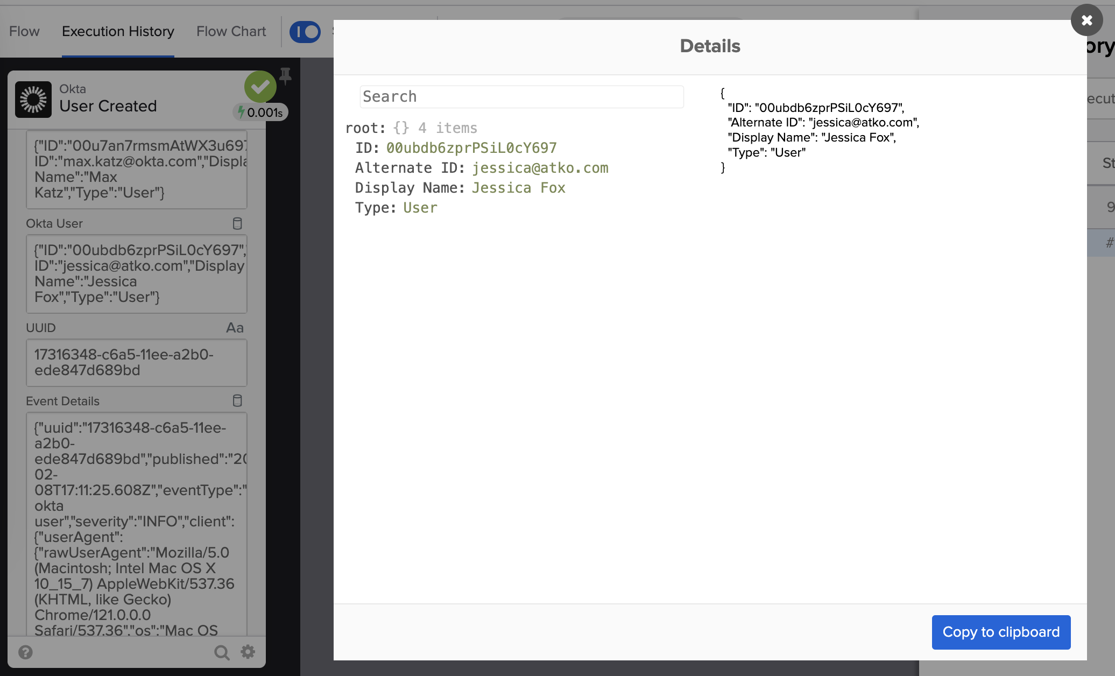Image resolution: width=1115 pixels, height=676 pixels.
Task: Click the 0.001s execution time badge
Action: [x=261, y=112]
